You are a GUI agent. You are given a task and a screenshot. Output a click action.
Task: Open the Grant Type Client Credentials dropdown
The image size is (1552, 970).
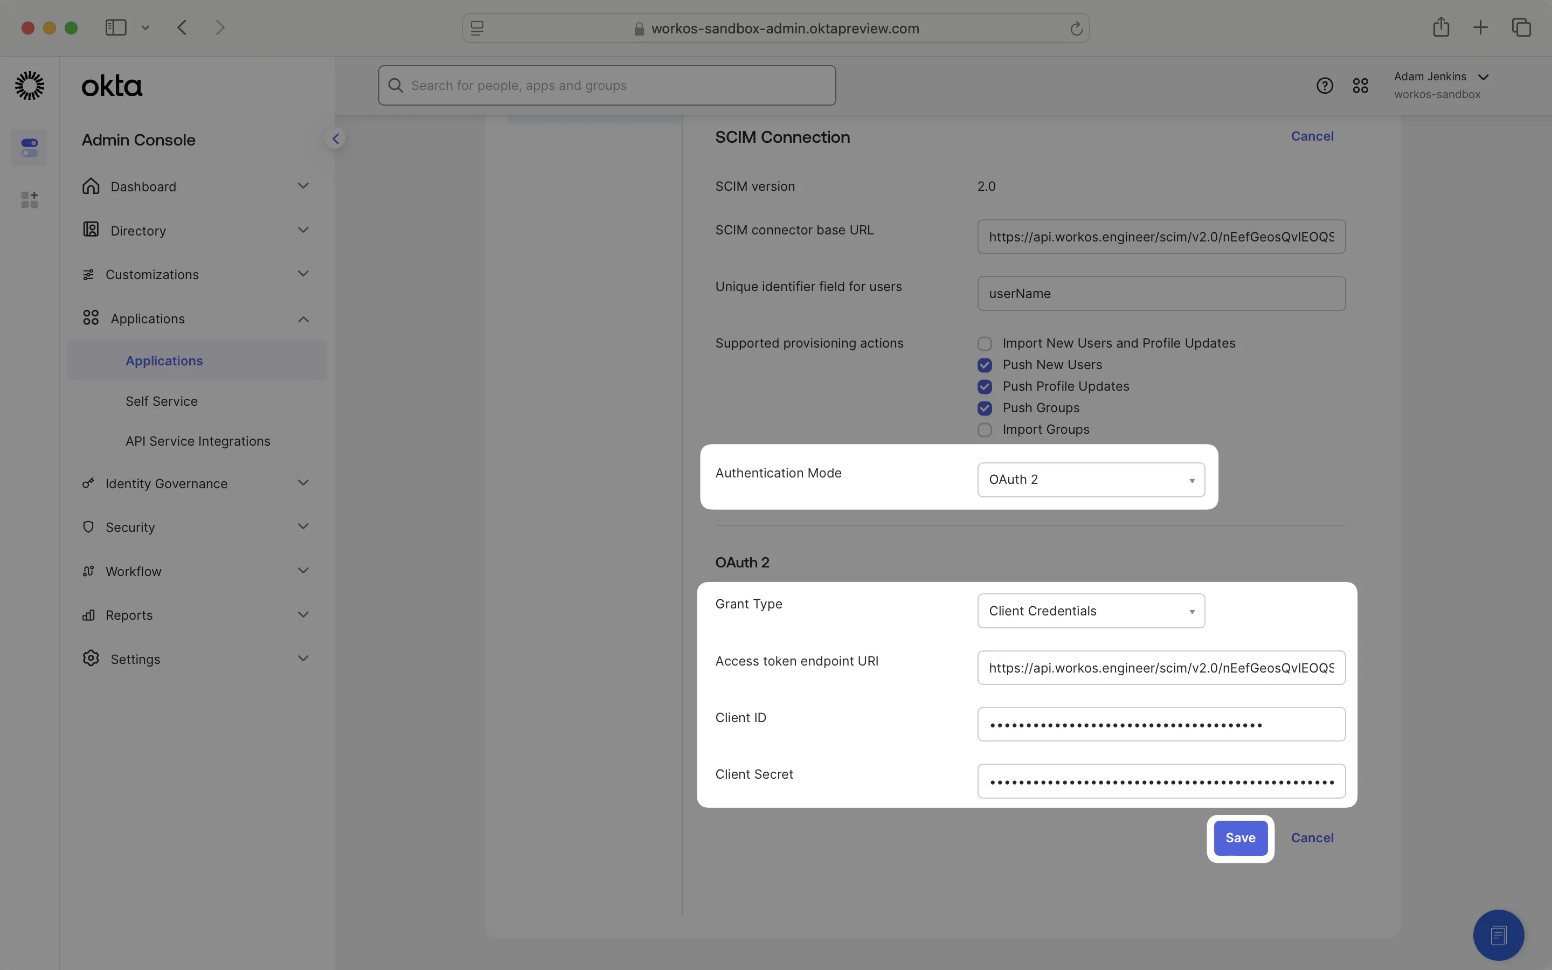pyautogui.click(x=1091, y=611)
